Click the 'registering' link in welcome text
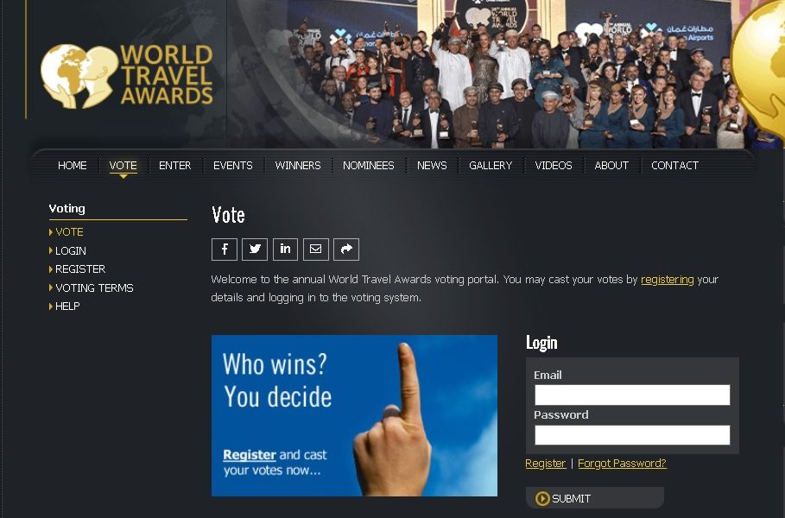 [668, 279]
